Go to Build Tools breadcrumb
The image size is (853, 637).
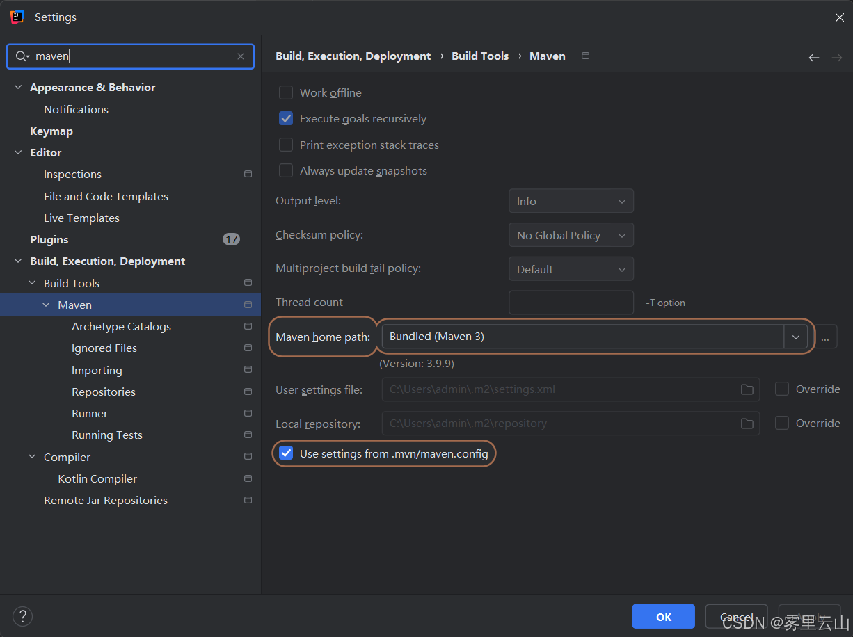tap(480, 56)
